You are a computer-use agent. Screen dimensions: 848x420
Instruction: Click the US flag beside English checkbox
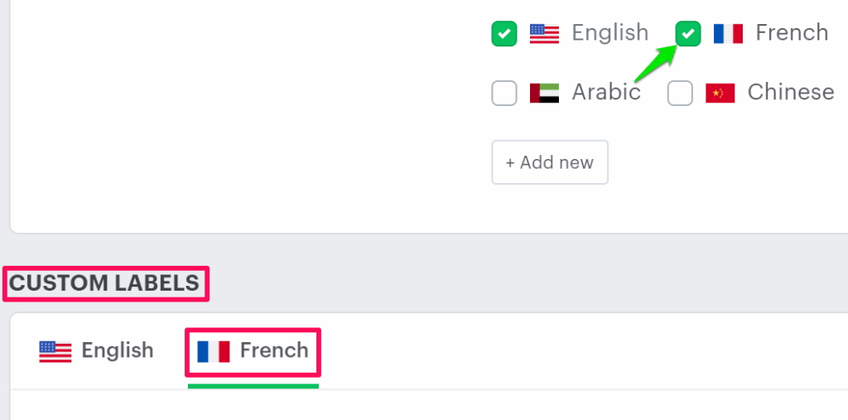click(545, 33)
